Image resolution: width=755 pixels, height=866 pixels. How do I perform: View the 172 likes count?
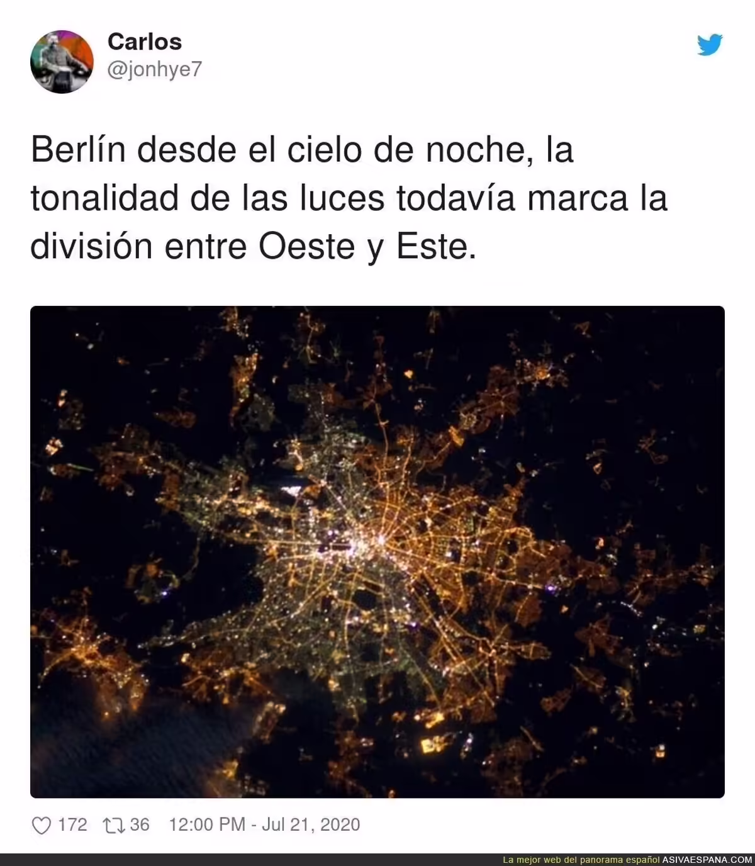click(x=72, y=824)
